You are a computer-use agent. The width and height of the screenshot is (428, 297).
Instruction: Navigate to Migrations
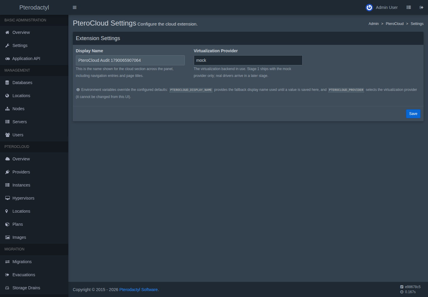coord(34,262)
